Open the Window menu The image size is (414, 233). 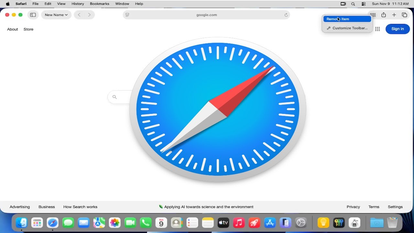click(122, 4)
